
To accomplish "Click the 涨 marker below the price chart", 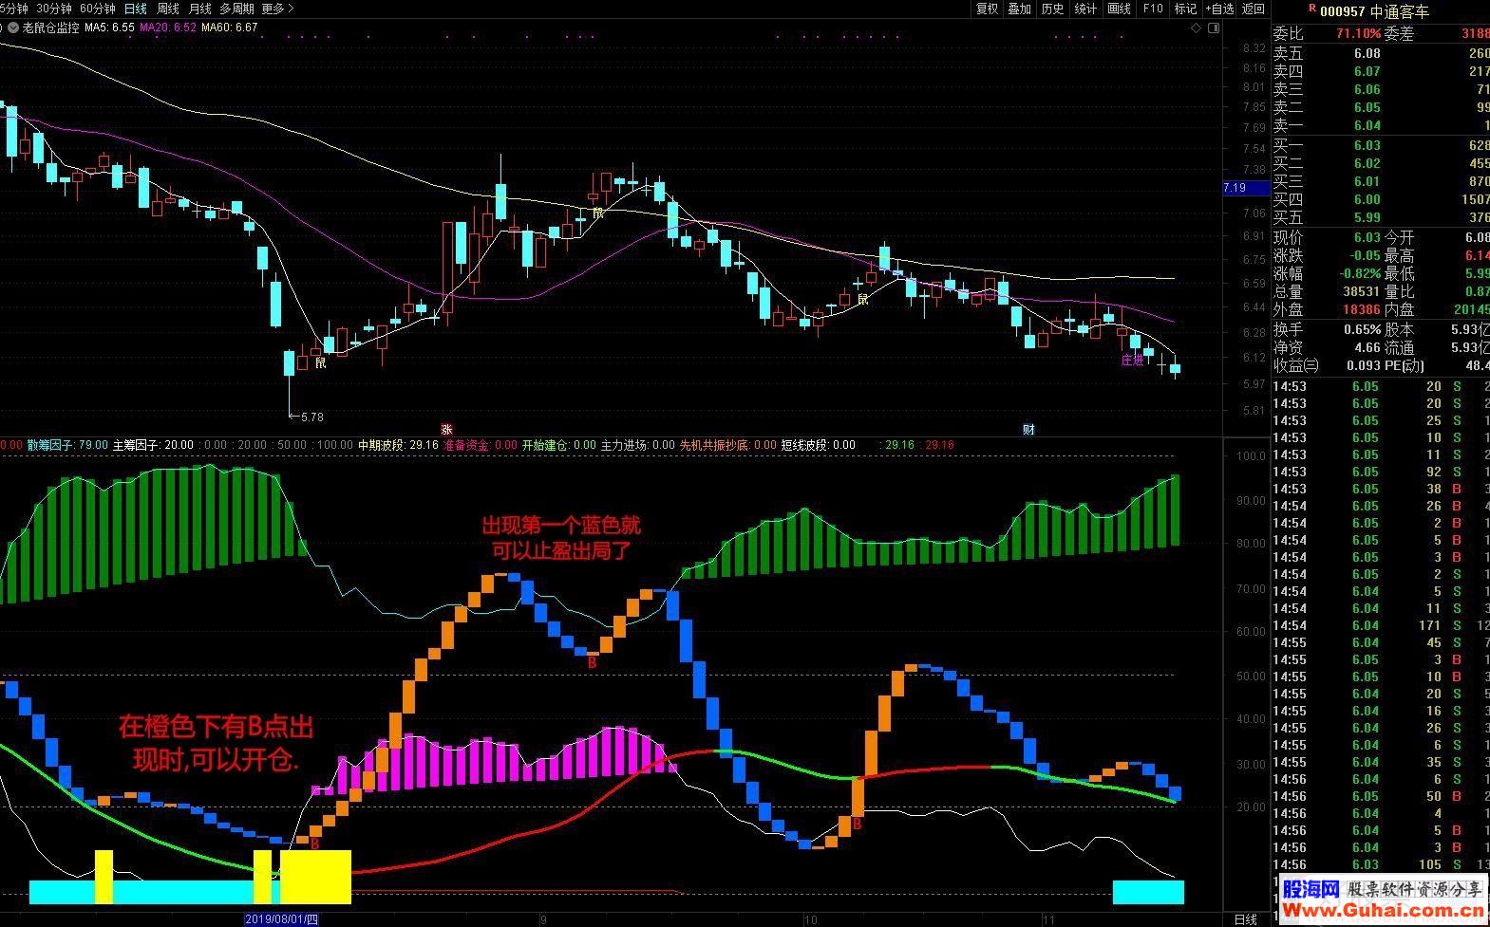I will tap(445, 429).
